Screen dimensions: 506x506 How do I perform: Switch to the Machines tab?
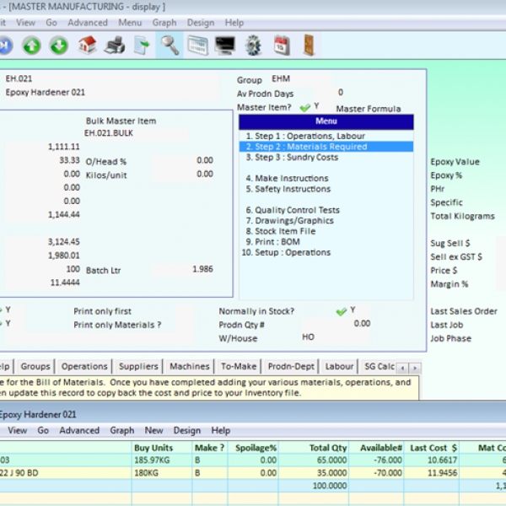[190, 367]
